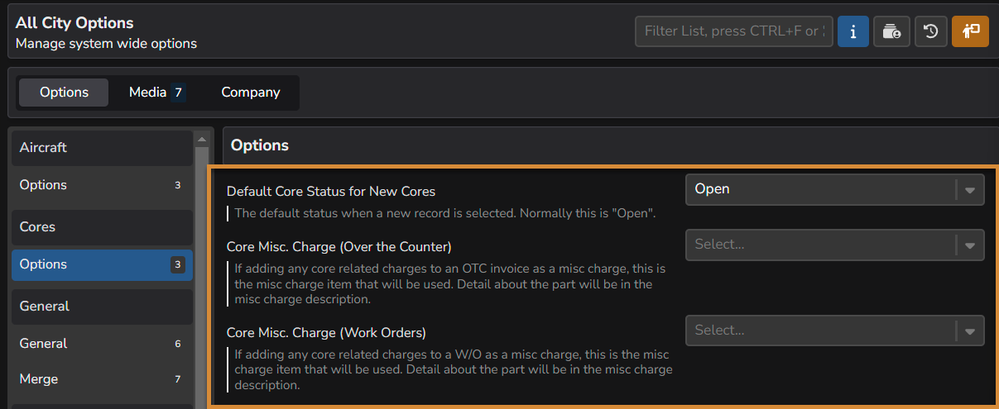This screenshot has width=999, height=409.
Task: Click the blue info icon button
Action: [x=853, y=31]
